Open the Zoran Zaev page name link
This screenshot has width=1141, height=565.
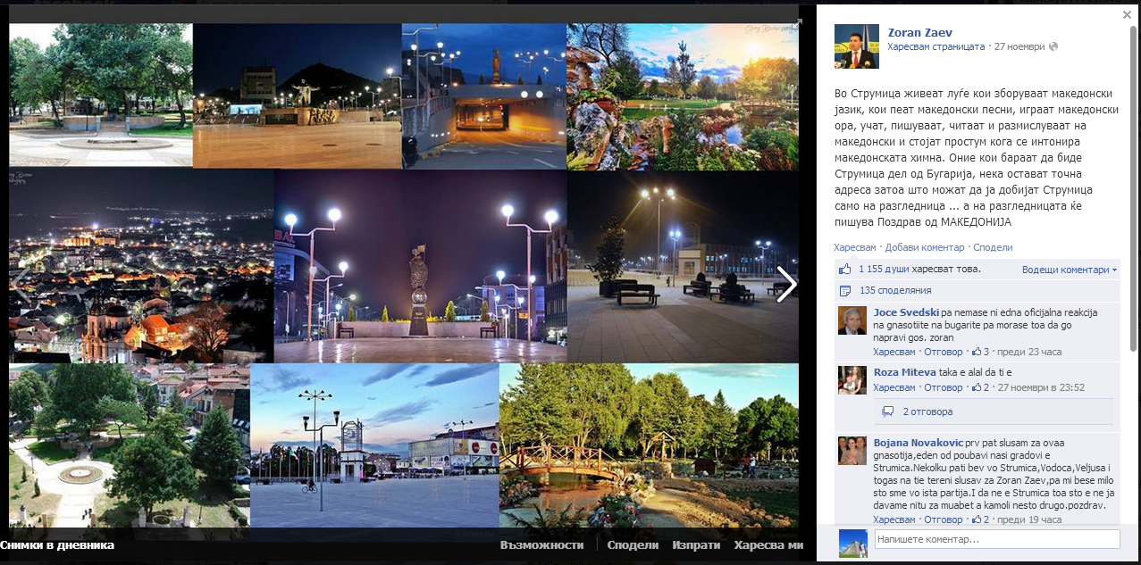(x=919, y=33)
